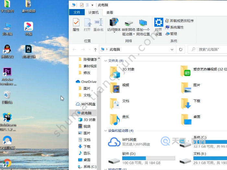This screenshot has height=170, width=227.
Task: Select the 系统 (C:) drive in main pane
Action: tap(203, 142)
